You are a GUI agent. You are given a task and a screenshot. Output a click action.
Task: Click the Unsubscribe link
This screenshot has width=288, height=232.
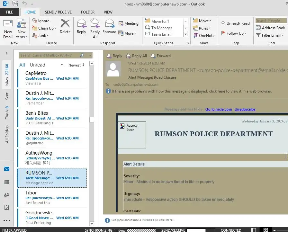coord(245,109)
